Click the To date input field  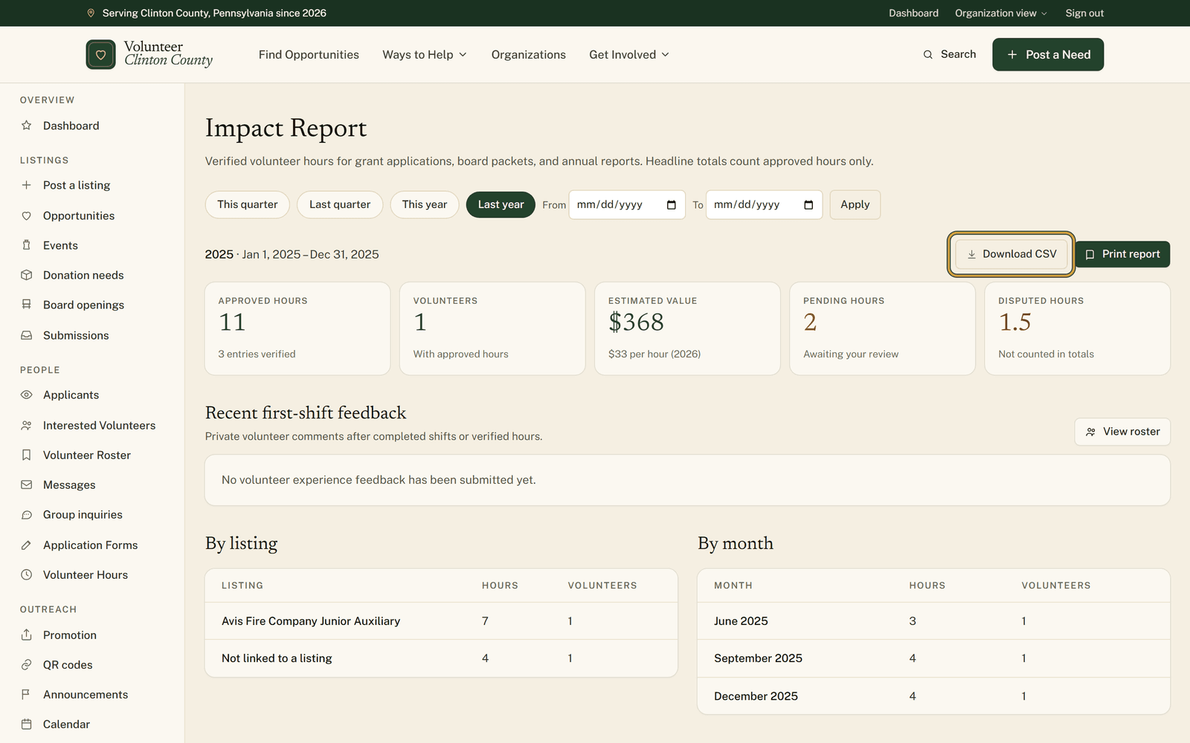coord(764,204)
